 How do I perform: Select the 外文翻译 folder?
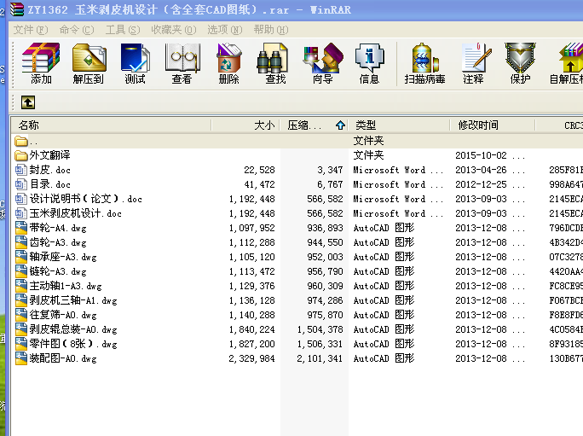tap(49, 155)
